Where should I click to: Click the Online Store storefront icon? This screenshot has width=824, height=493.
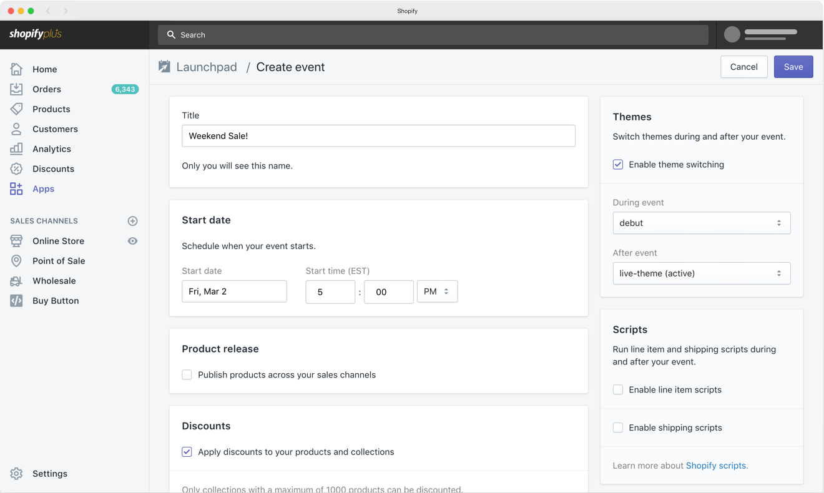16,241
